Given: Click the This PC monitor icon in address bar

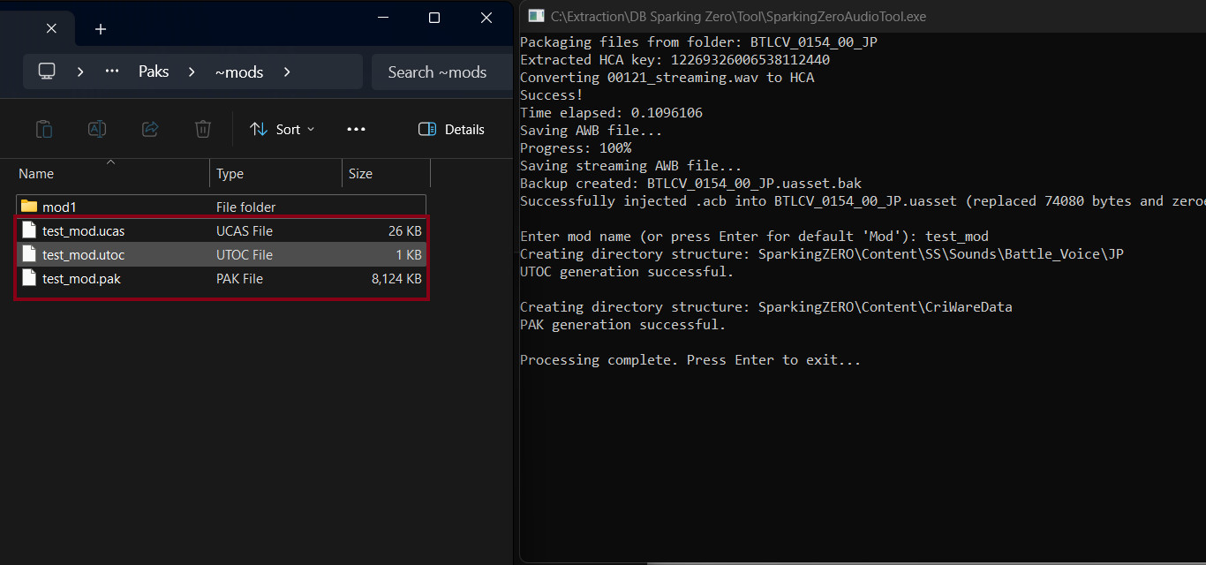Looking at the screenshot, I should [47, 72].
